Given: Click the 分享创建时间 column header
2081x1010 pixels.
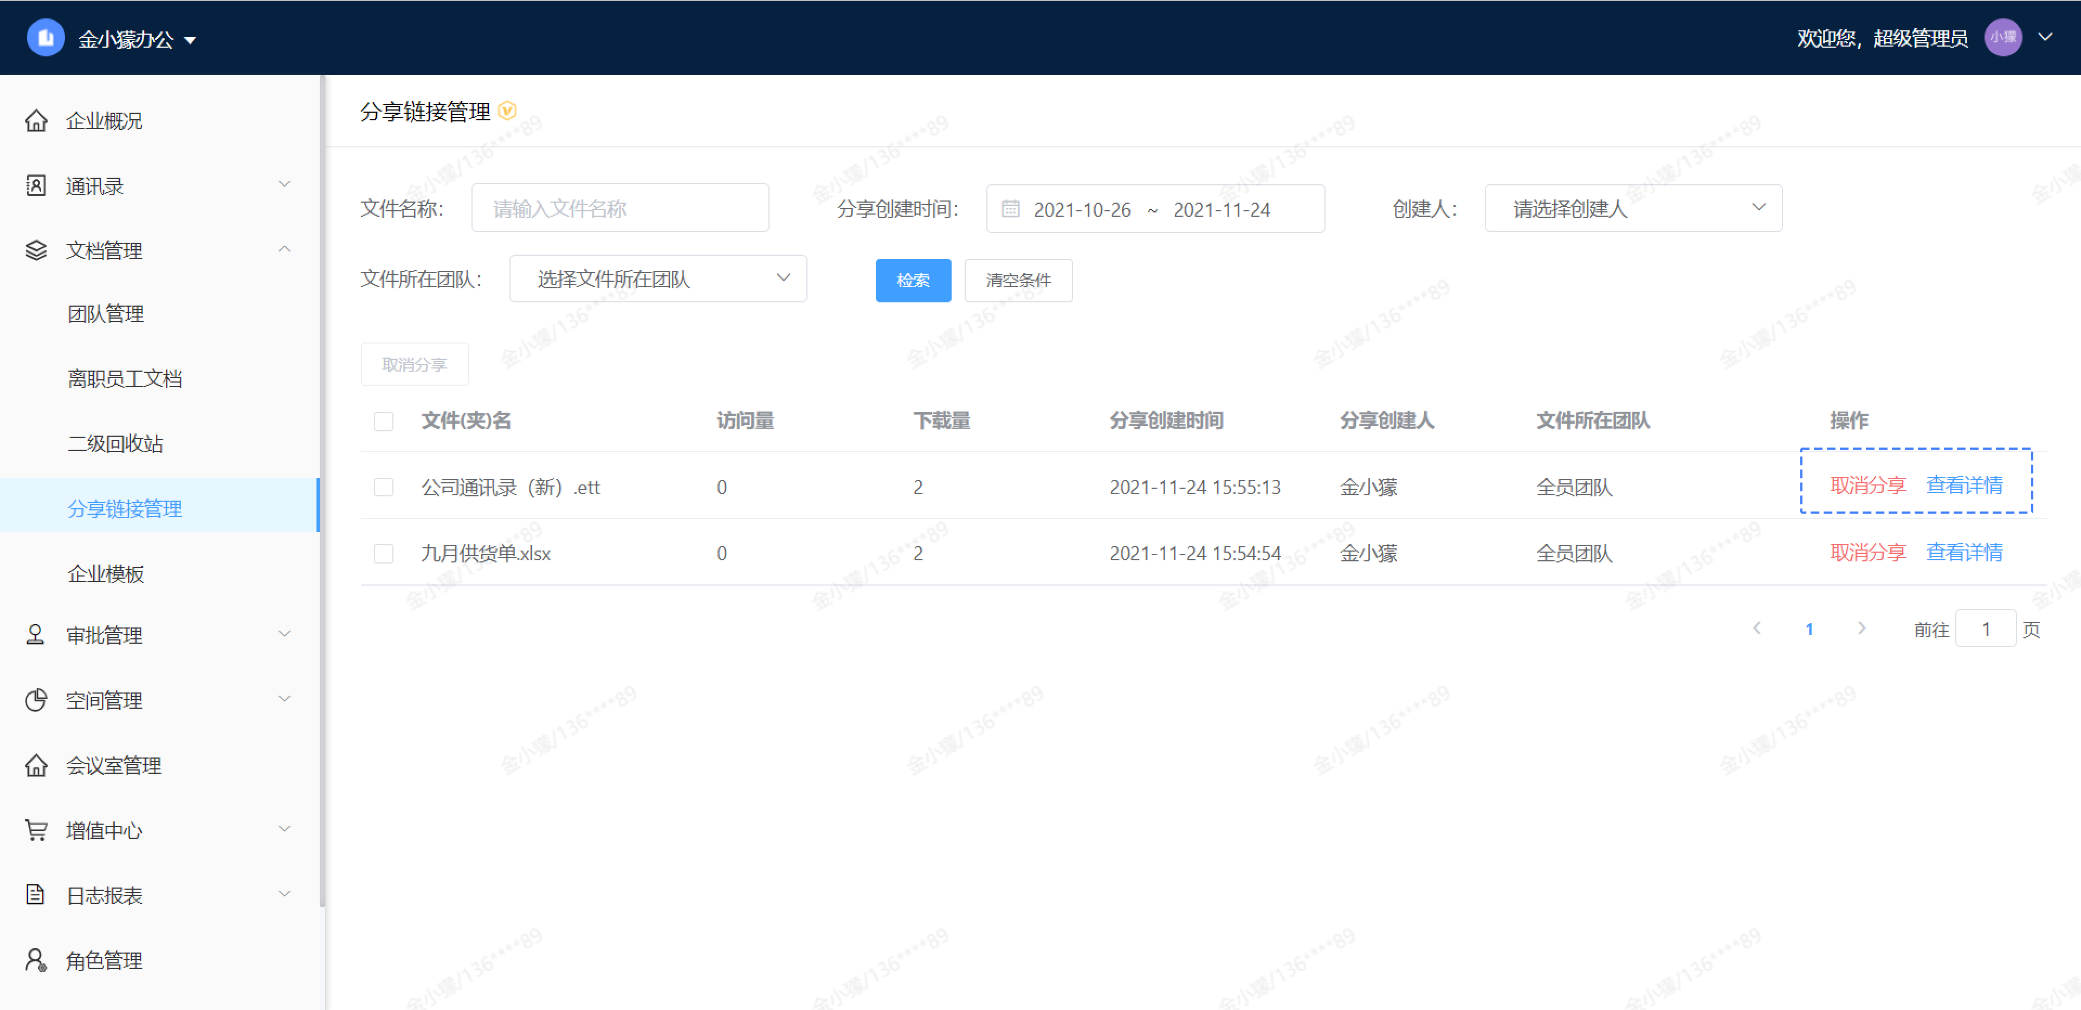Looking at the screenshot, I should [1166, 421].
